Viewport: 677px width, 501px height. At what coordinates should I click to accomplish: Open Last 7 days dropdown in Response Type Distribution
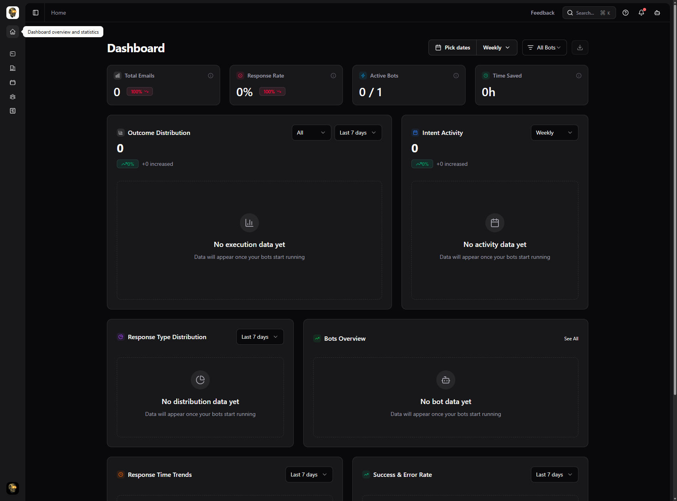[x=260, y=337]
